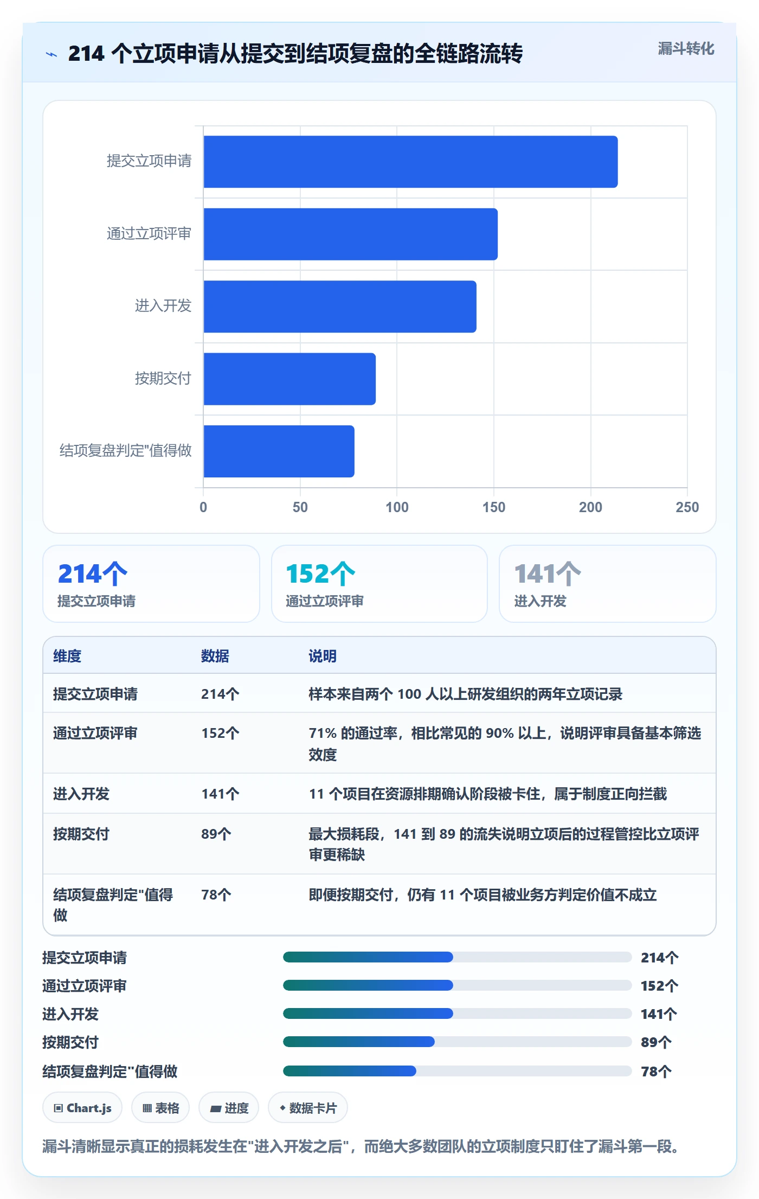Click the 维度 column header
The image size is (759, 1199).
[x=67, y=656]
